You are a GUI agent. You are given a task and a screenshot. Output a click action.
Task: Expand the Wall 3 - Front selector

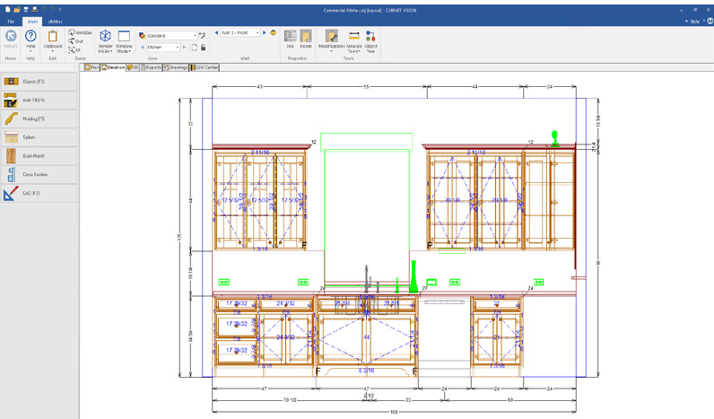pyautogui.click(x=257, y=33)
